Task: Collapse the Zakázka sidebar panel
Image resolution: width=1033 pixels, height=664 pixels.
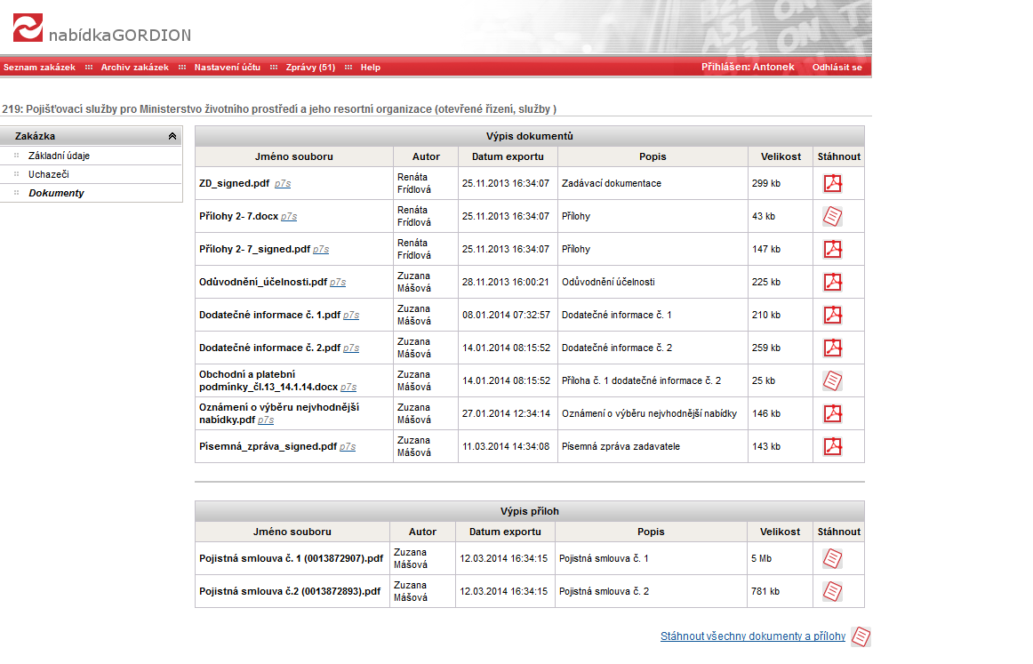Action: (172, 137)
